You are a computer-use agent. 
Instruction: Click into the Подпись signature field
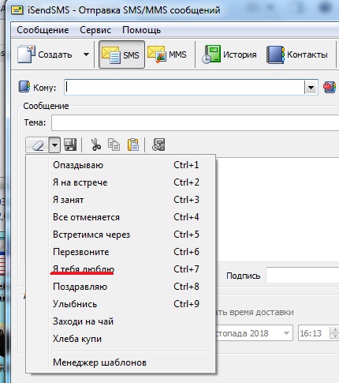coord(303,276)
